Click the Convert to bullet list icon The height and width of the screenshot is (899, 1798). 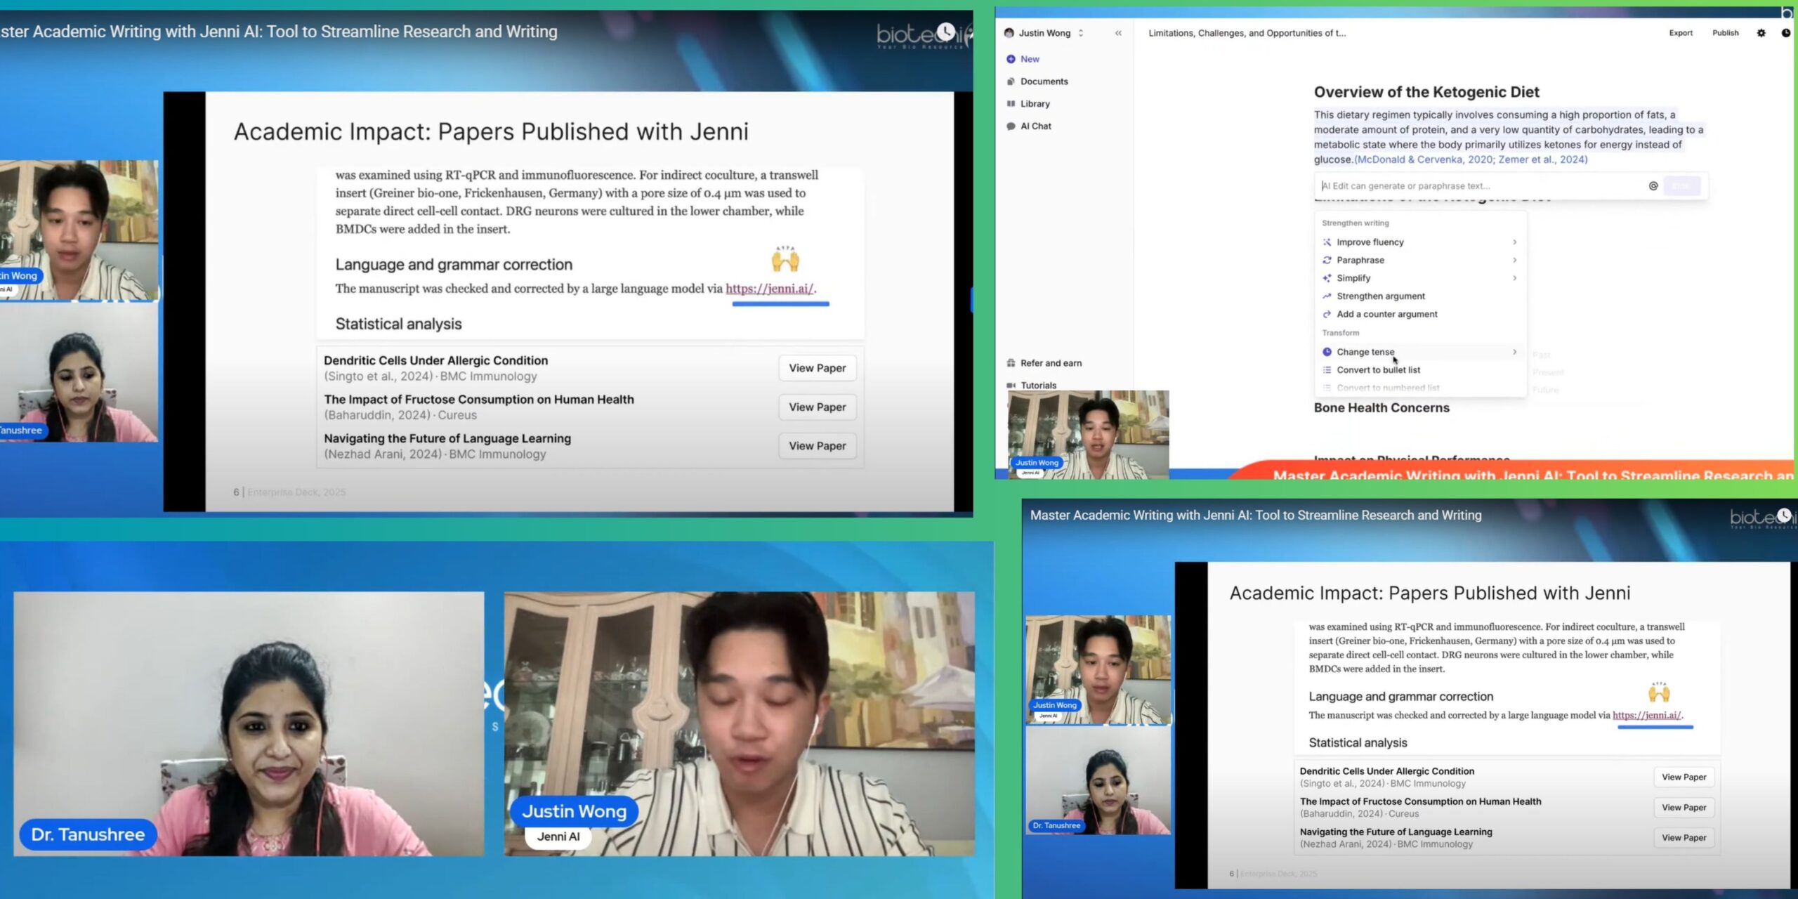[1327, 370]
